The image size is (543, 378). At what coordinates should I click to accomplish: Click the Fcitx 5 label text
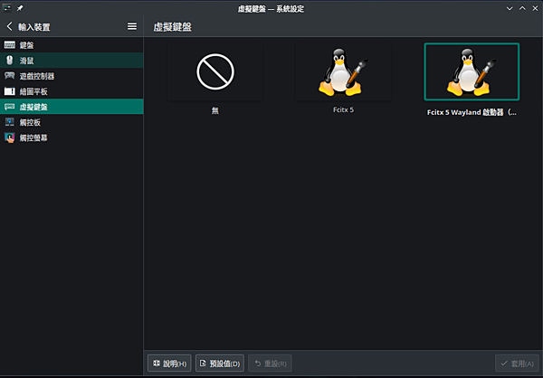click(x=343, y=109)
